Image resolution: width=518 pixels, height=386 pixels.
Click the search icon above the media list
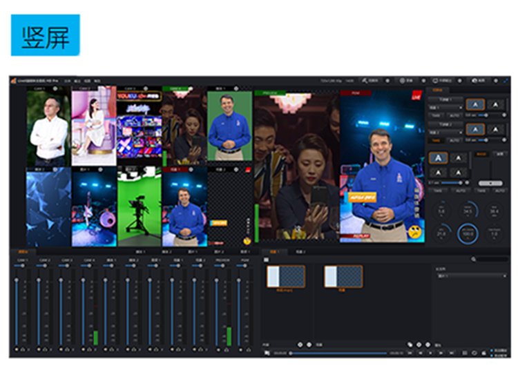(x=474, y=260)
